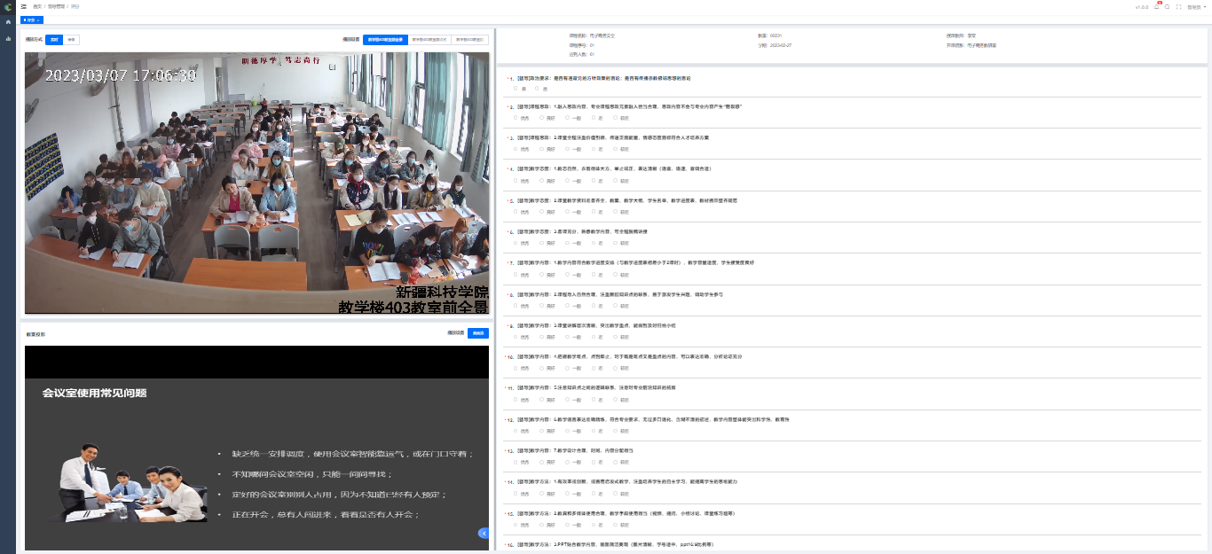Click the blue round chevron at projection corner
Viewport: 1212px width, 554px height.
coord(484,533)
